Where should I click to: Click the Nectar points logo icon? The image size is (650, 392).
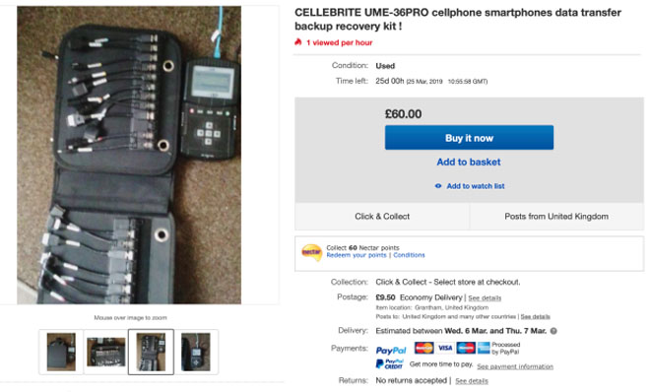[x=312, y=253]
